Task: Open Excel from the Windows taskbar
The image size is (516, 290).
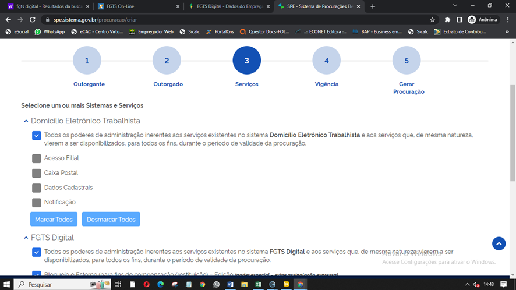Action: click(258, 284)
